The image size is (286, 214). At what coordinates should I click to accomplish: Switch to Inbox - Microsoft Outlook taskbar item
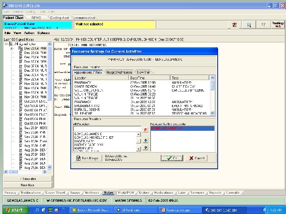tap(91, 210)
